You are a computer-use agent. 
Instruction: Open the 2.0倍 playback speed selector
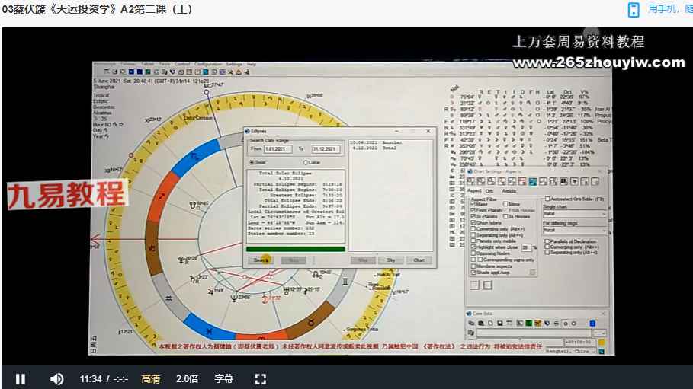coord(187,379)
